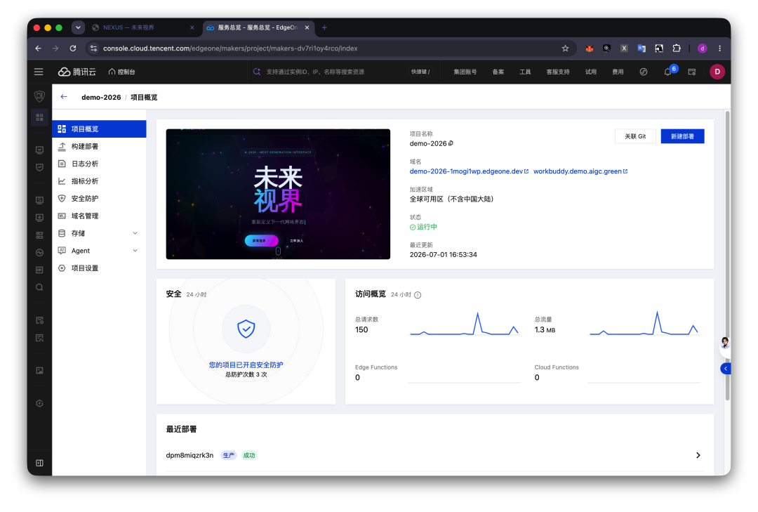758x512 pixels.
Task: Open the 客服支持 menu
Action: click(x=558, y=72)
